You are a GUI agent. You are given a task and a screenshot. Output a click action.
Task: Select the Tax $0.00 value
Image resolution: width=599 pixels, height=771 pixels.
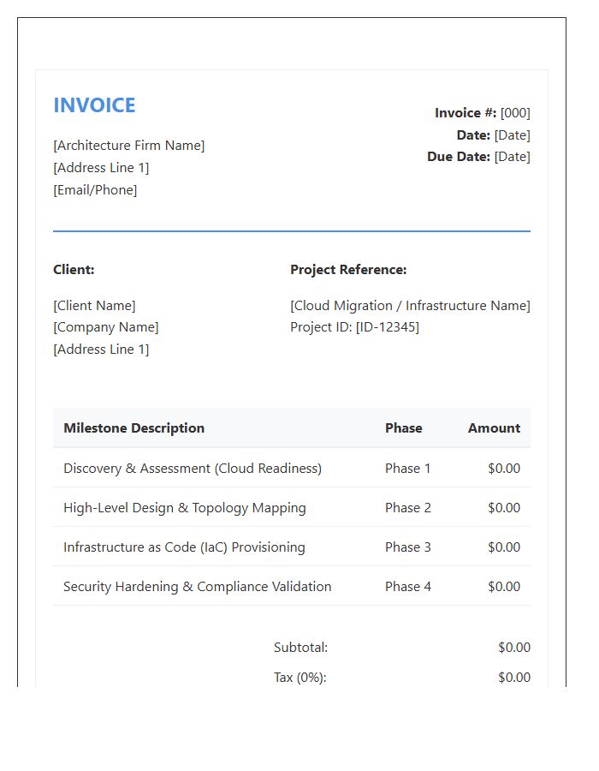click(x=514, y=677)
